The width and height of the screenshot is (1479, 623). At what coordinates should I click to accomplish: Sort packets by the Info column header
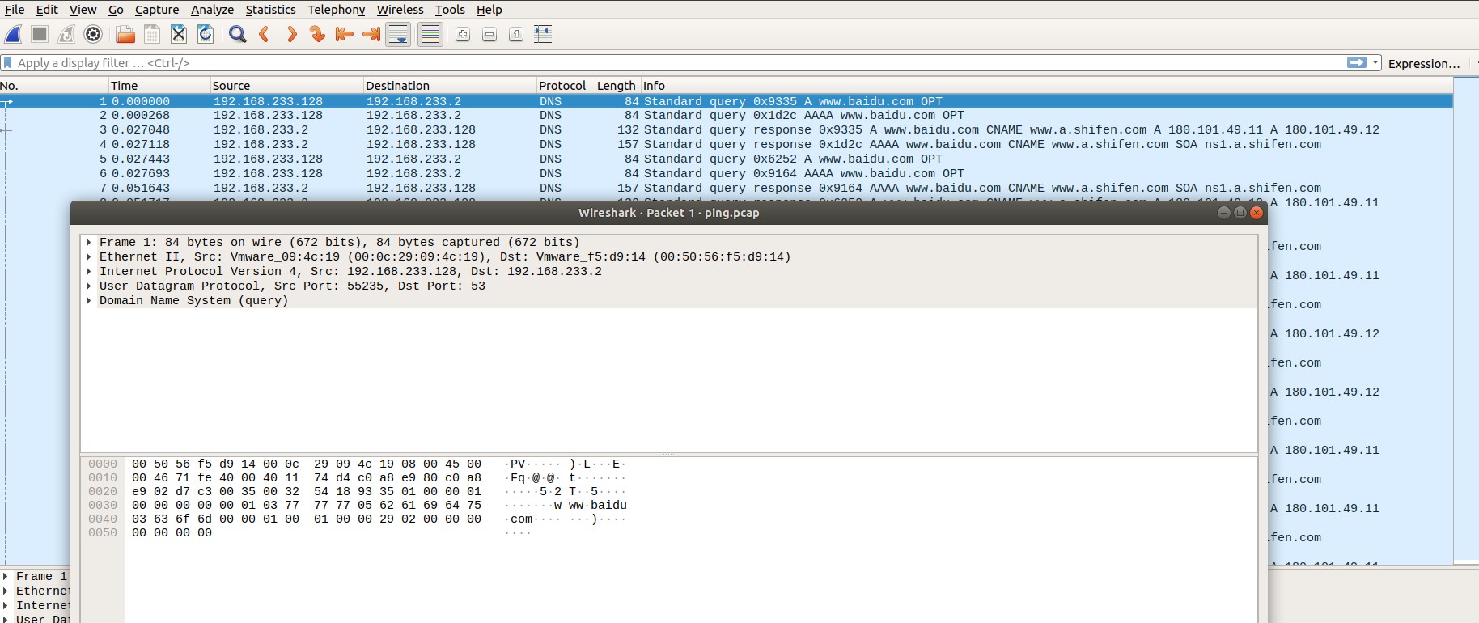pyautogui.click(x=1047, y=85)
